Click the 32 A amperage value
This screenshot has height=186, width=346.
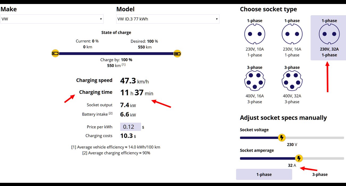(292, 165)
